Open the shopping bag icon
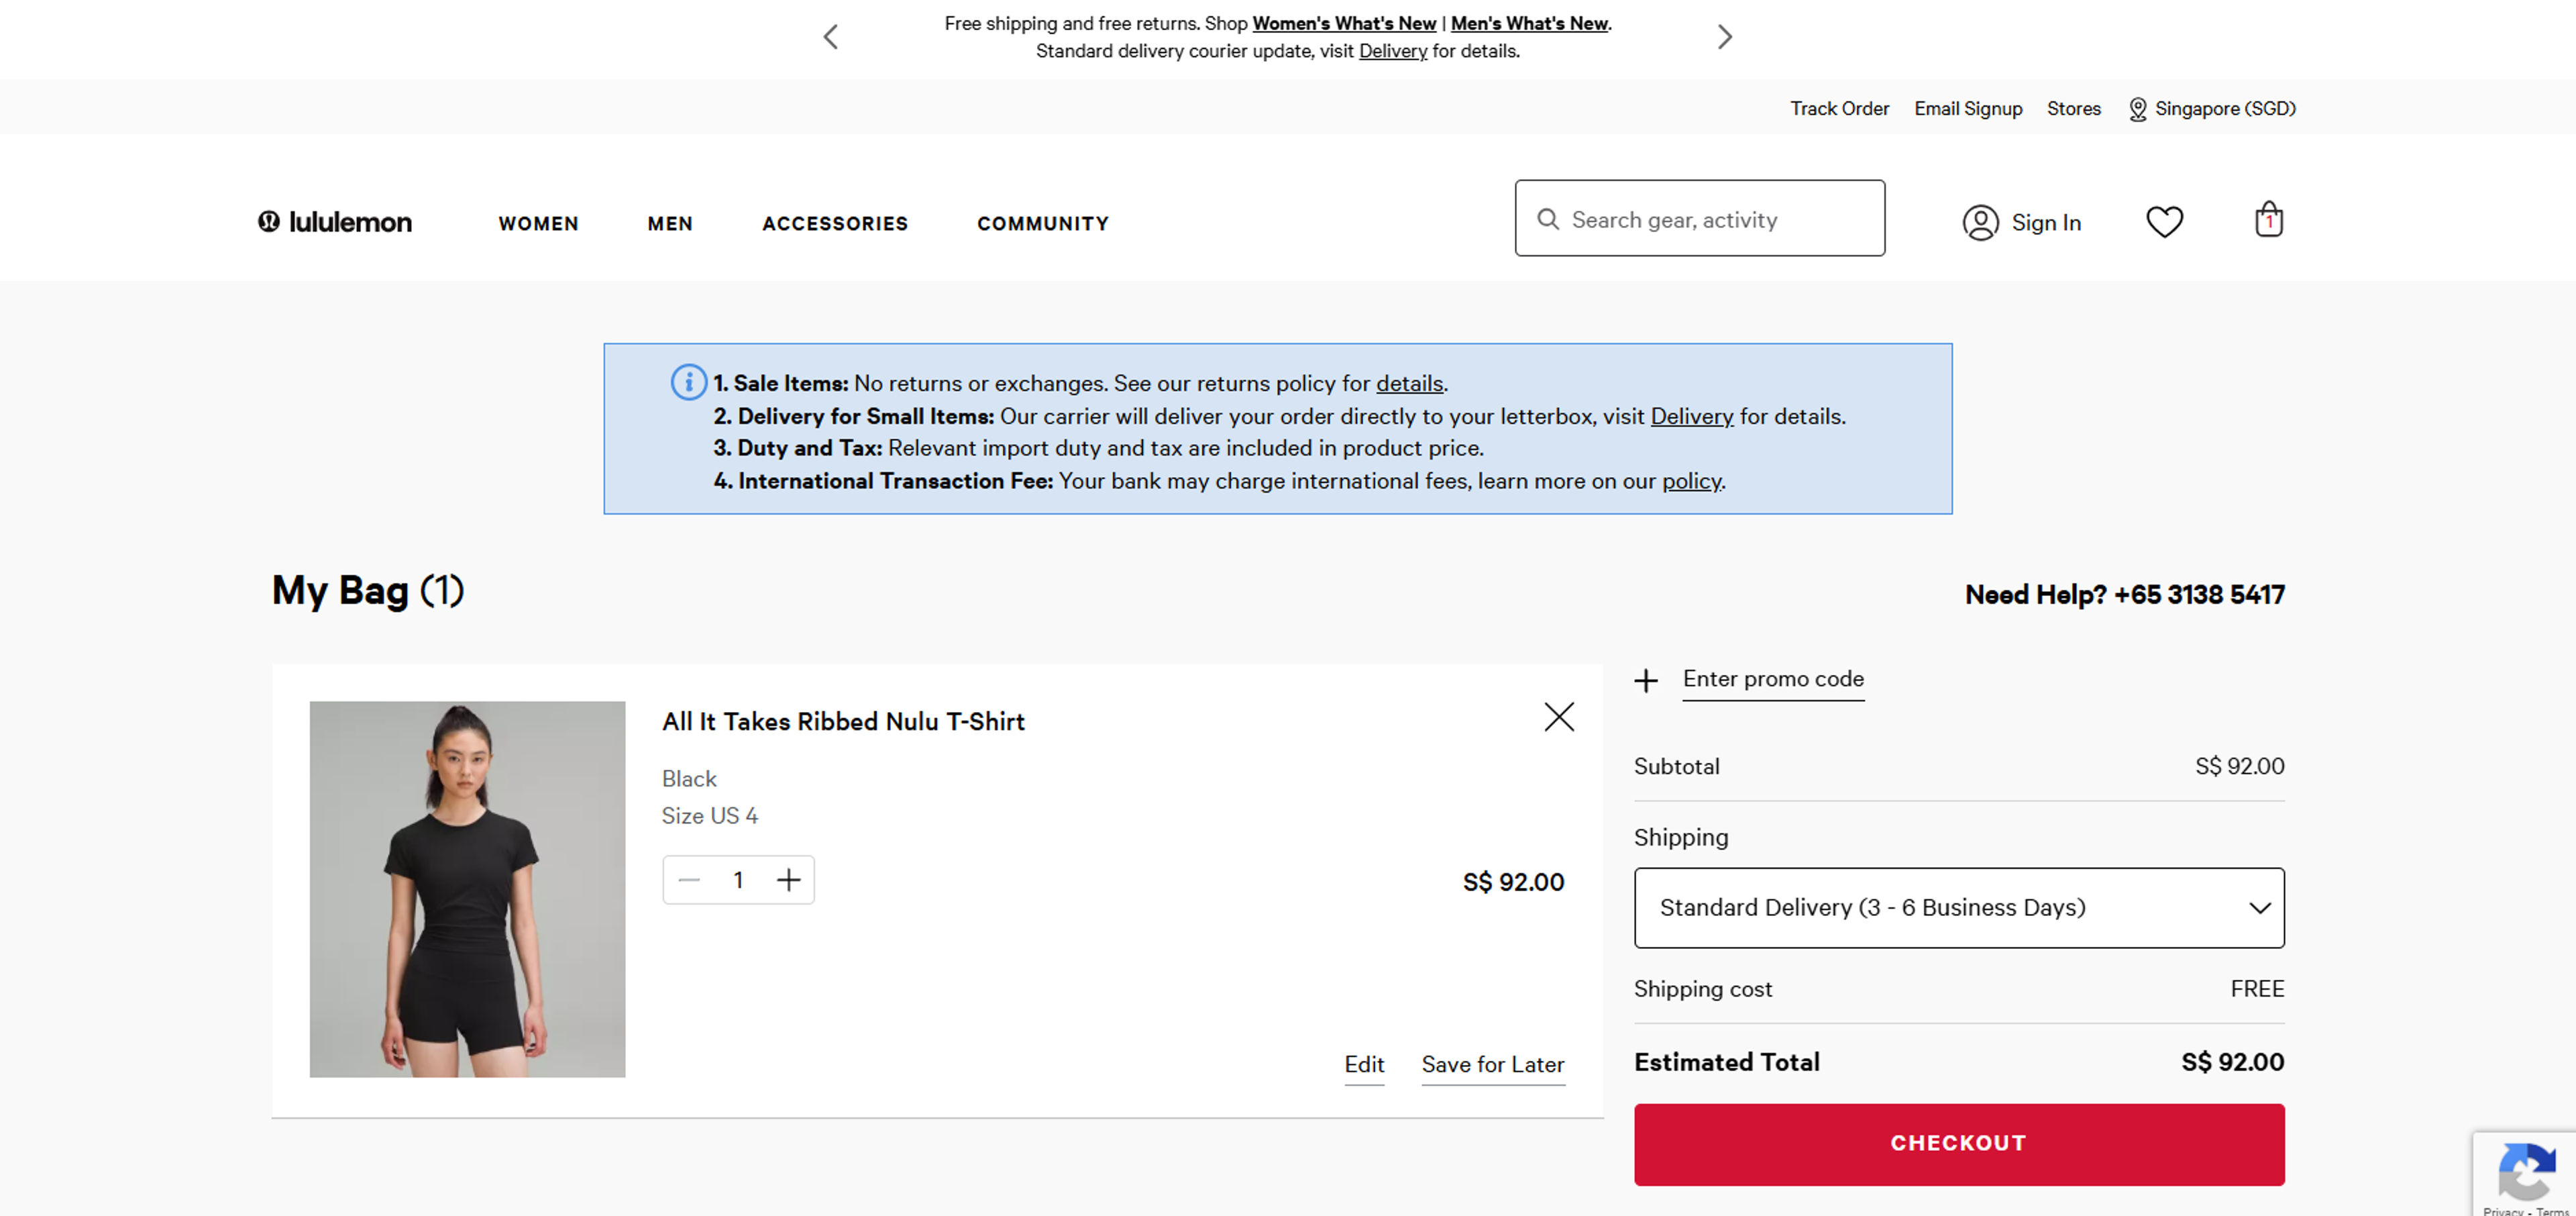The width and height of the screenshot is (2576, 1216). [x=2268, y=219]
